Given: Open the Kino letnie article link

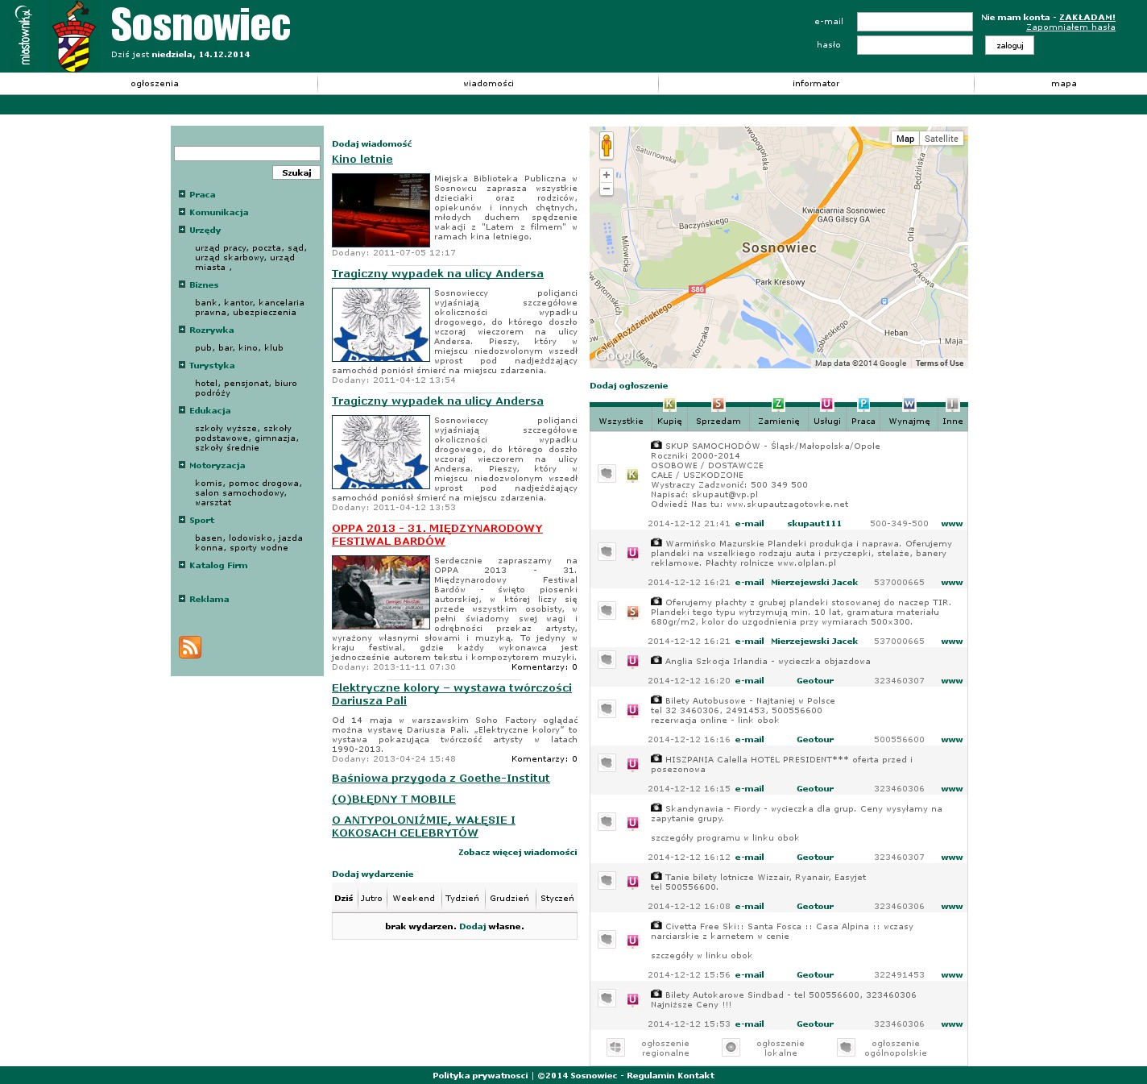Looking at the screenshot, I should [x=362, y=159].
